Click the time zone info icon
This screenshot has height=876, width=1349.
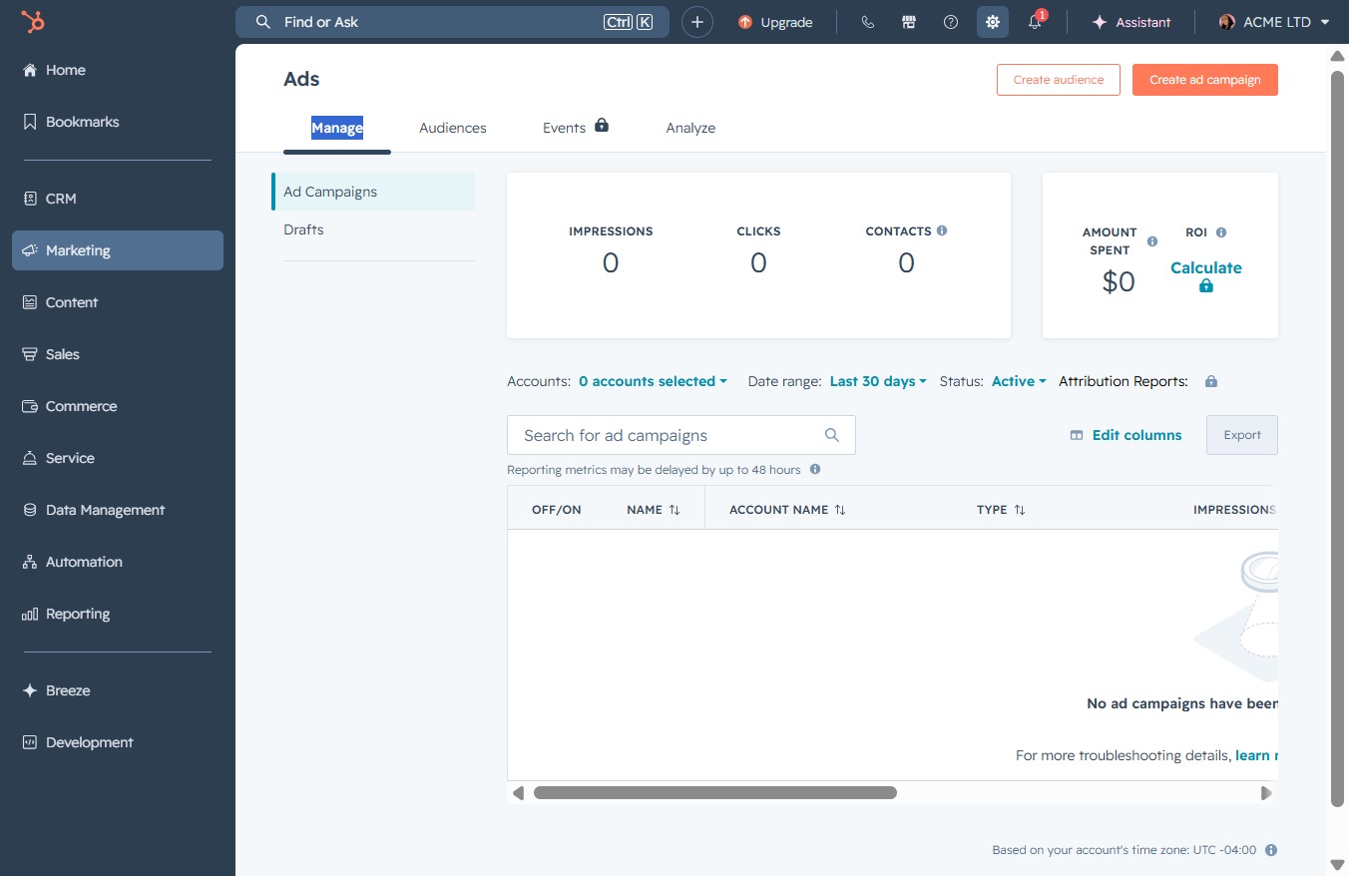point(1271,850)
